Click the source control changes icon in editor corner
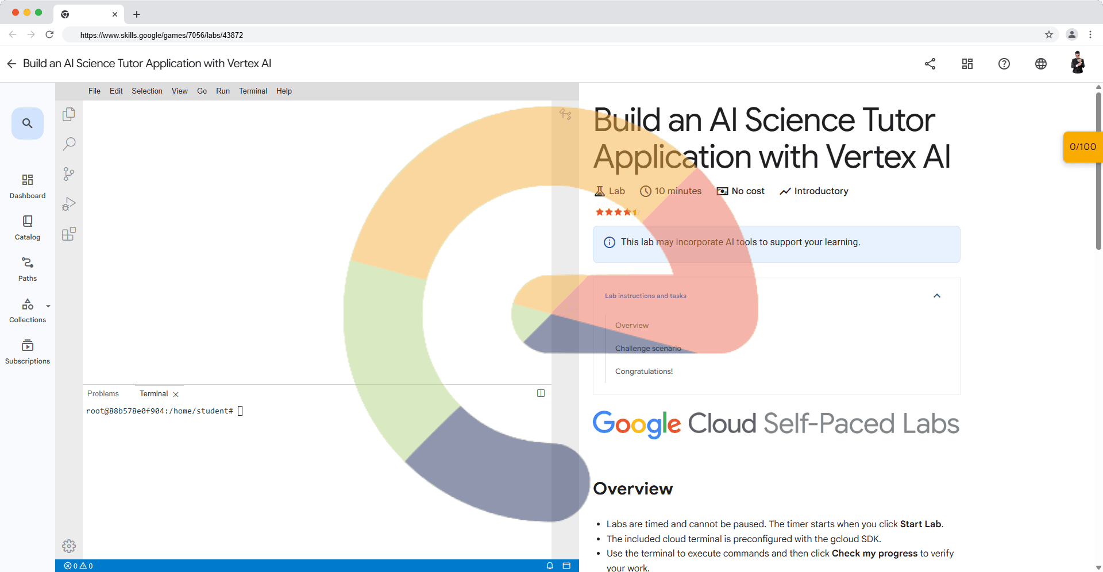 (565, 114)
